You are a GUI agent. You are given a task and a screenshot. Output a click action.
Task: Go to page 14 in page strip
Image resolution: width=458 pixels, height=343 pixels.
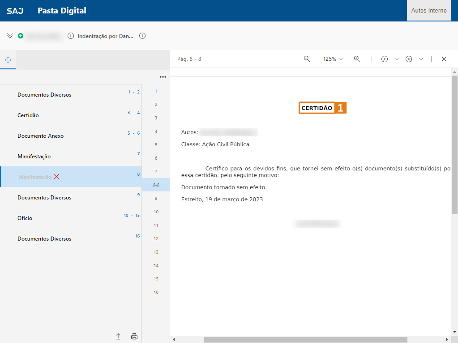coord(156,266)
